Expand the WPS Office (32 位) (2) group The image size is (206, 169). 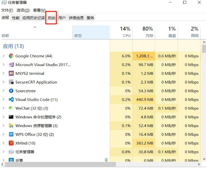tap(3, 134)
